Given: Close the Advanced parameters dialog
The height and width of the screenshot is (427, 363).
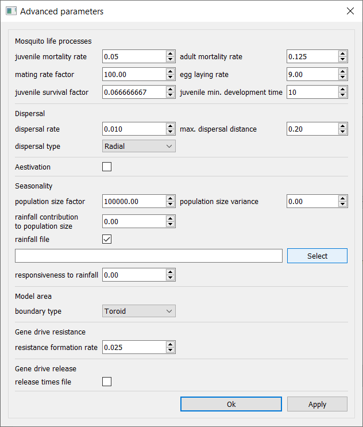Looking at the screenshot, I should (x=350, y=11).
